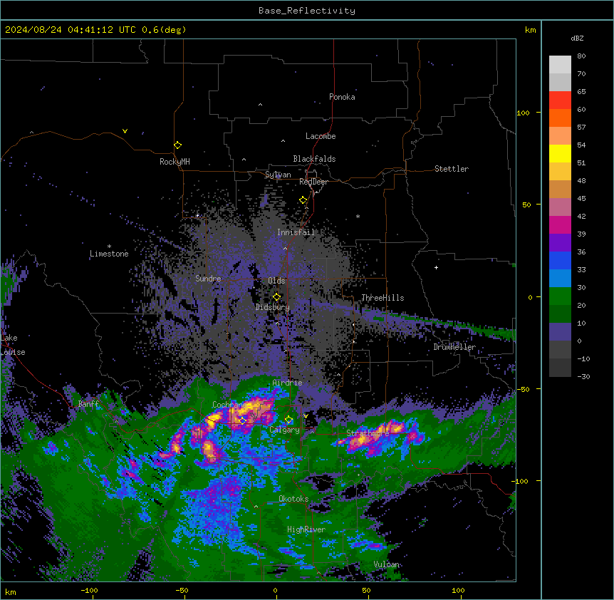
Task: Click the white plus marker north of Drumheller
Action: 436,267
